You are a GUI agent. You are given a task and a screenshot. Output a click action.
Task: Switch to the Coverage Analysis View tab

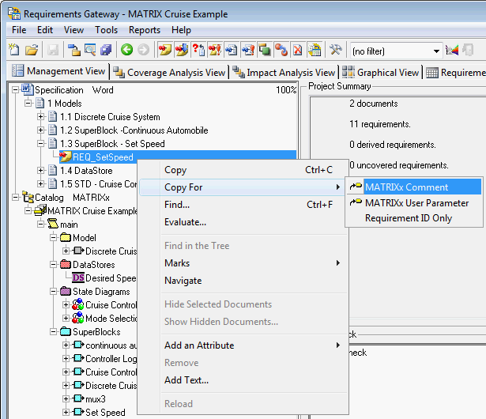[170, 72]
